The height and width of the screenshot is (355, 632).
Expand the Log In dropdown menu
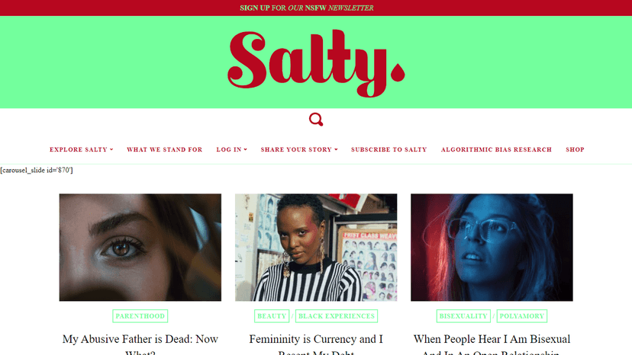232,149
